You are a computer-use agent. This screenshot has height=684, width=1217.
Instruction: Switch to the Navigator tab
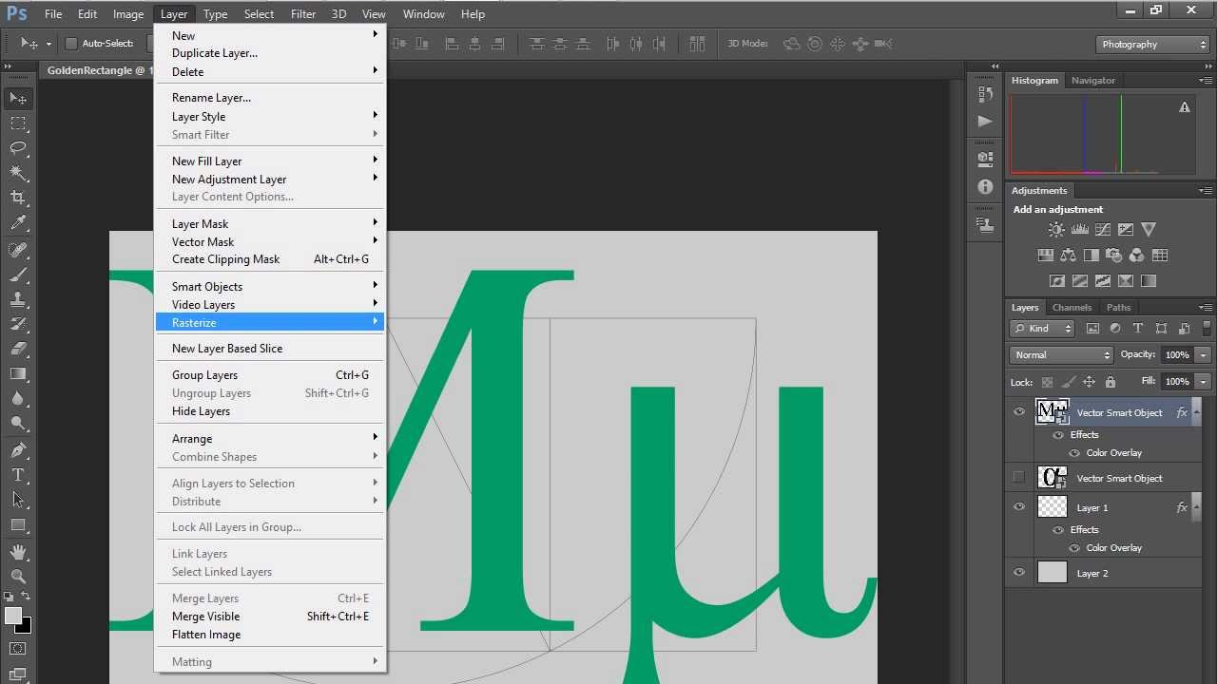coord(1093,81)
